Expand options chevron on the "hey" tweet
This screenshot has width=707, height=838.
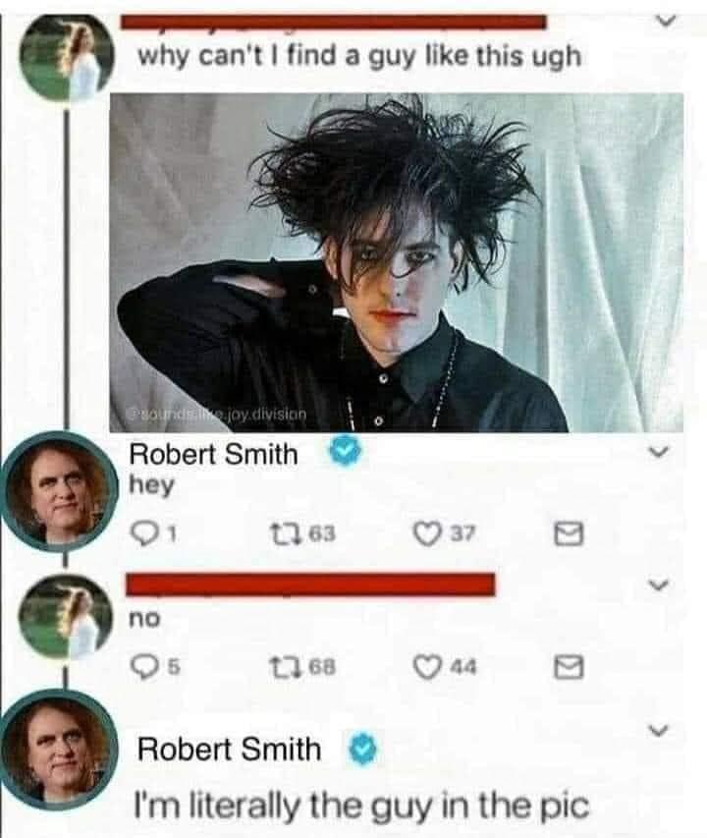660,452
